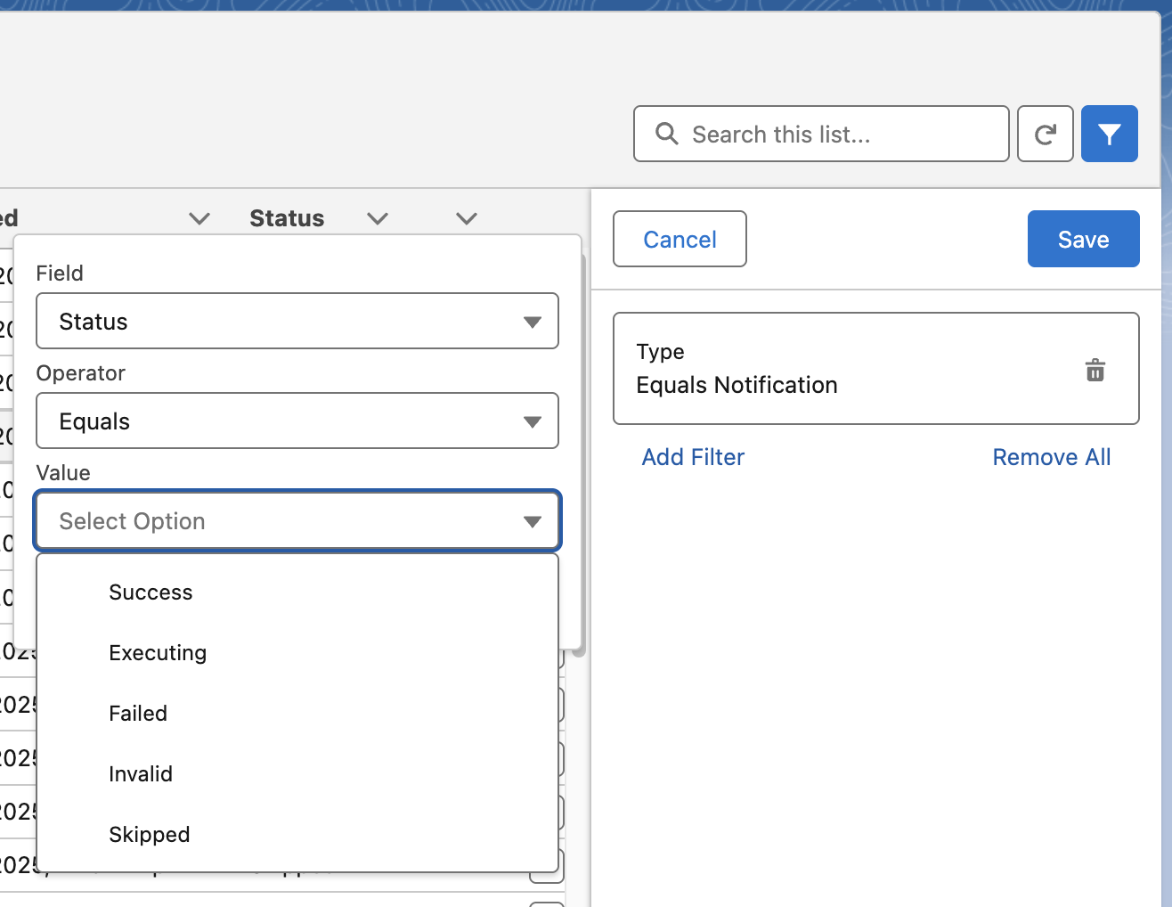1172x907 pixels.
Task: Open the chevron menu left of Status column
Action: [x=199, y=218]
